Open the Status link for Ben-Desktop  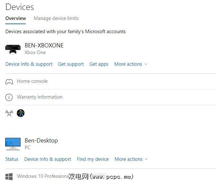12,159
